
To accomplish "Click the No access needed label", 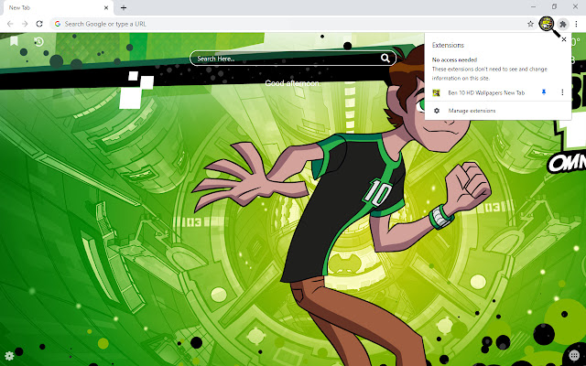I will [x=454, y=59].
